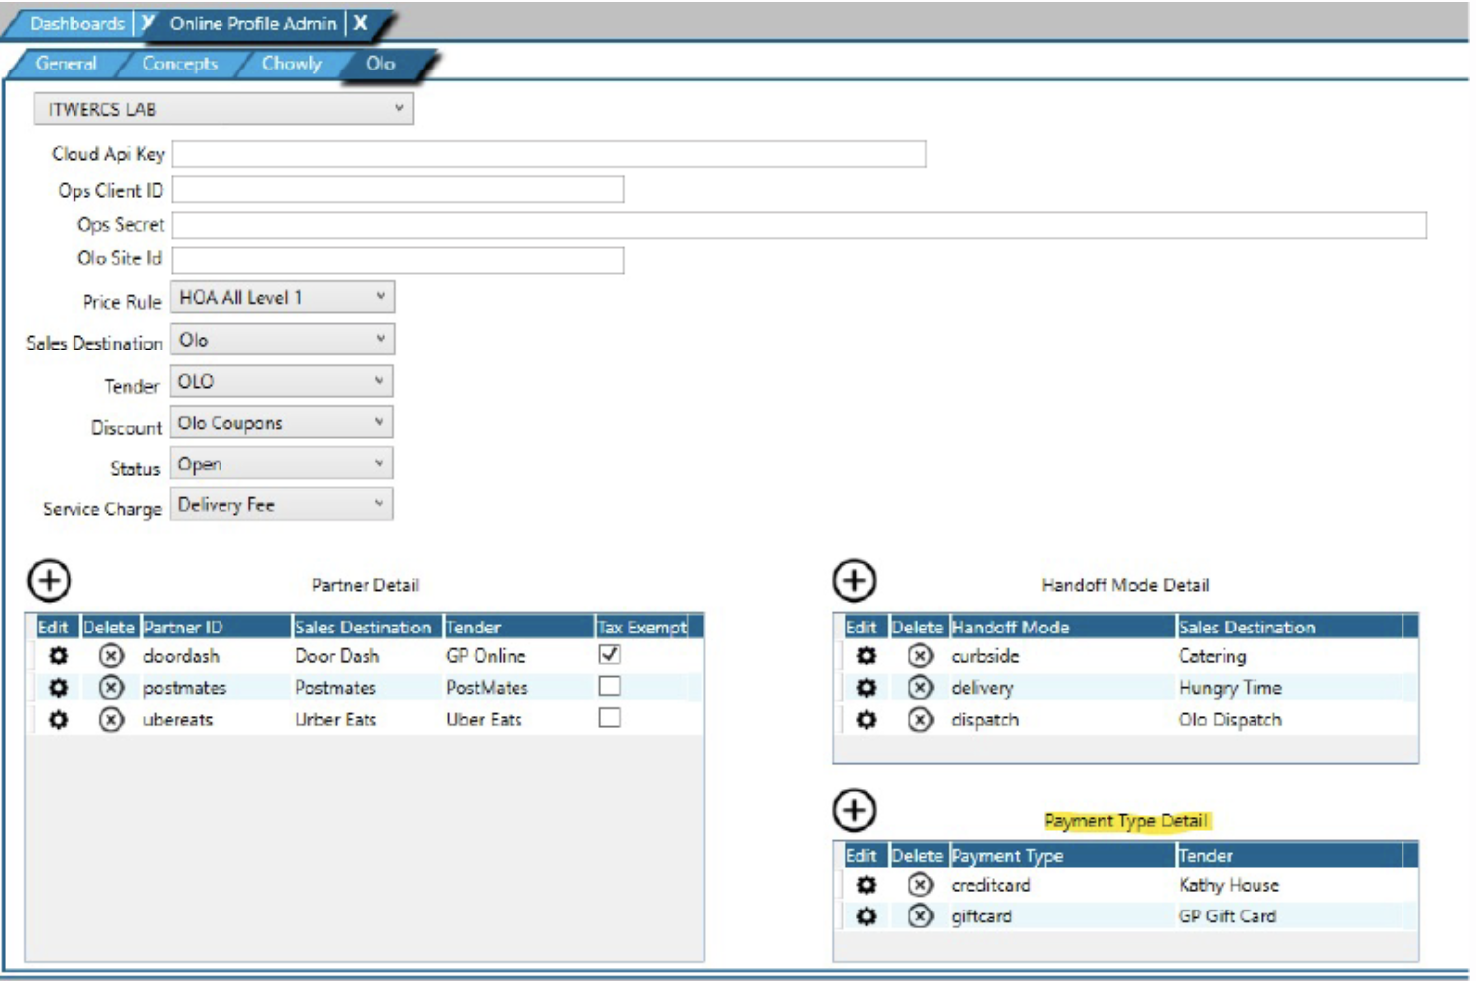This screenshot has width=1476, height=981.
Task: Enable Tax Exempt for ubereats
Action: [609, 718]
